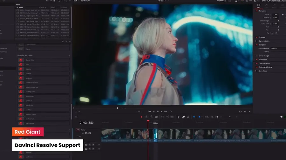Open the Timeline View Options icon
The image size is (286, 160).
click(76, 117)
